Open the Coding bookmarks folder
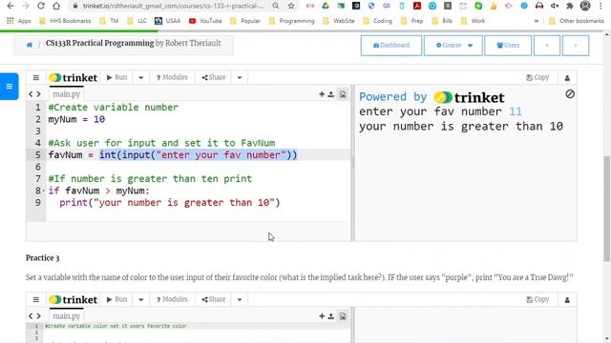 (x=378, y=21)
